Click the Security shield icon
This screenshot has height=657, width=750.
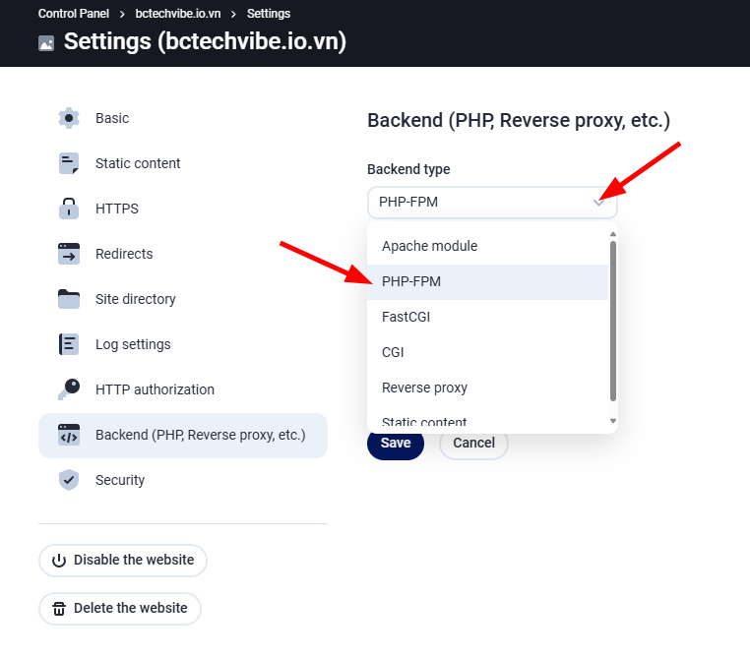tap(68, 480)
